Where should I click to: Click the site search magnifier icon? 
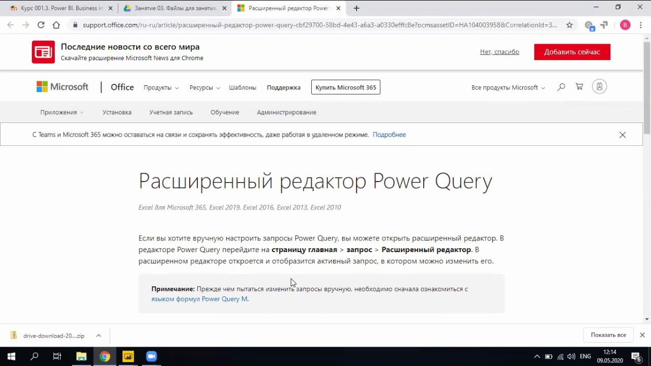click(561, 87)
